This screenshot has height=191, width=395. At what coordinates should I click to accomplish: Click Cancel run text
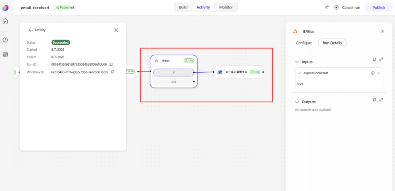click(351, 8)
